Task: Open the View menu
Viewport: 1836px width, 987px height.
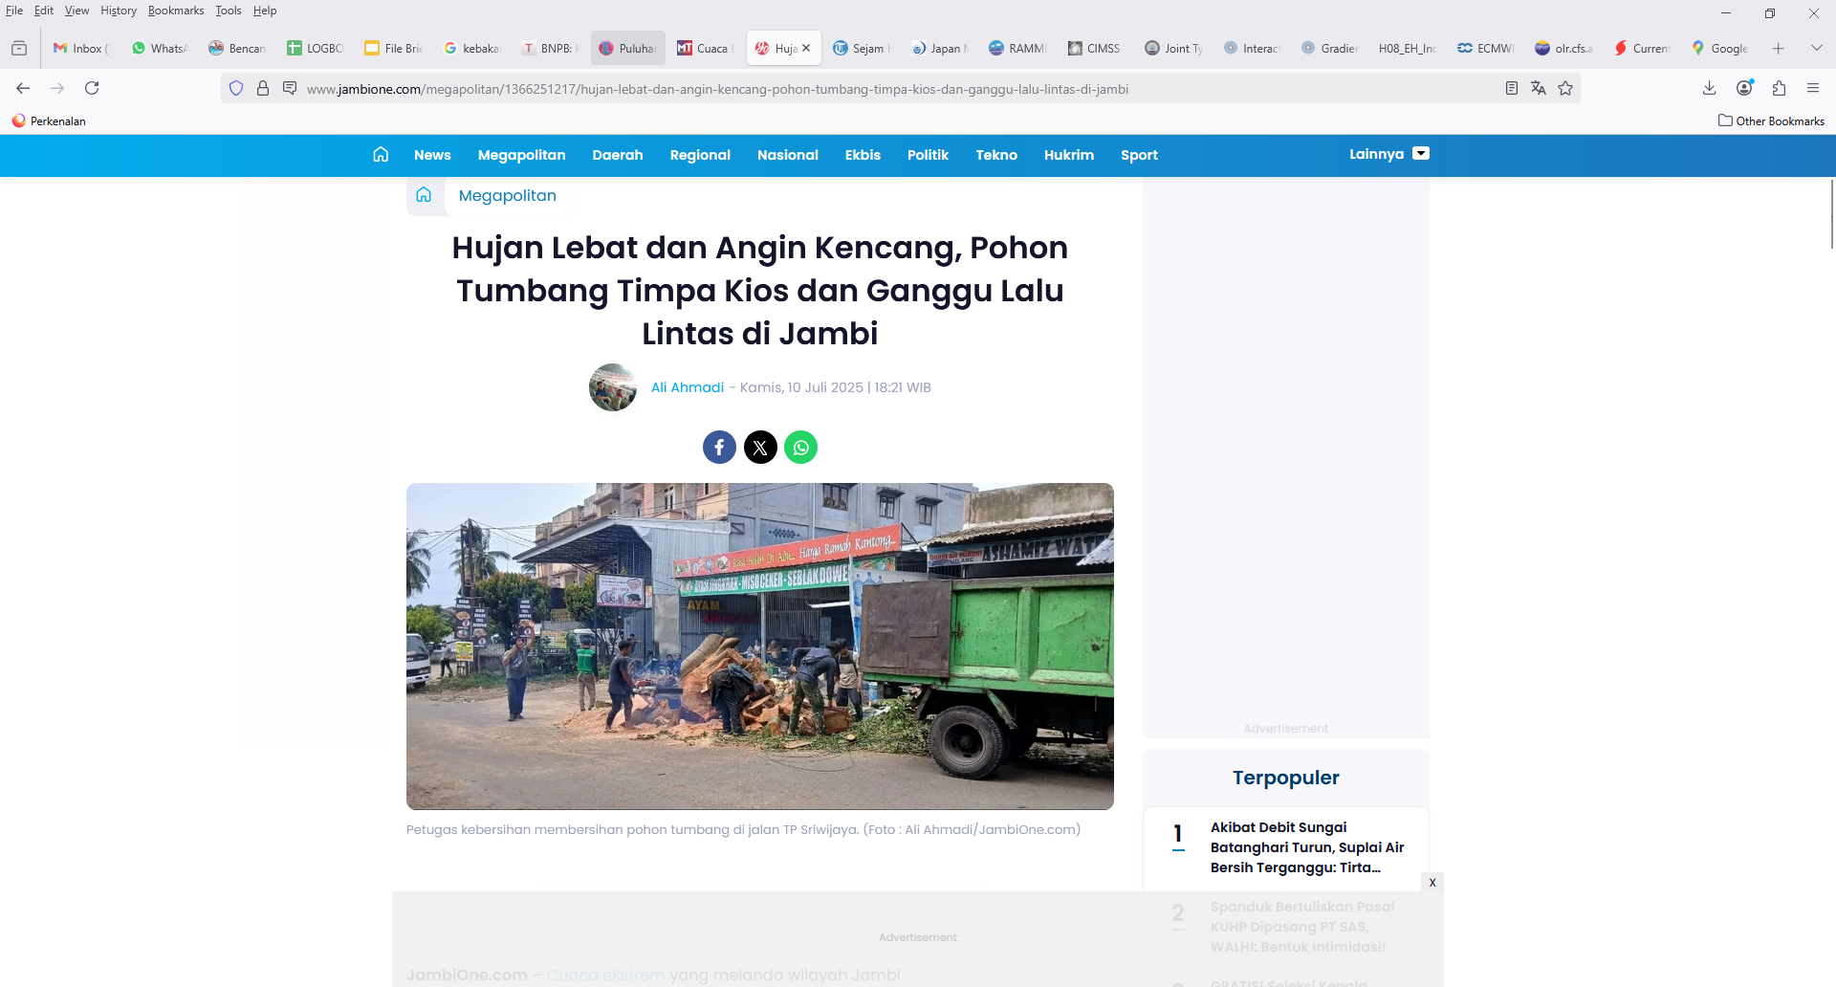Action: coord(76,11)
